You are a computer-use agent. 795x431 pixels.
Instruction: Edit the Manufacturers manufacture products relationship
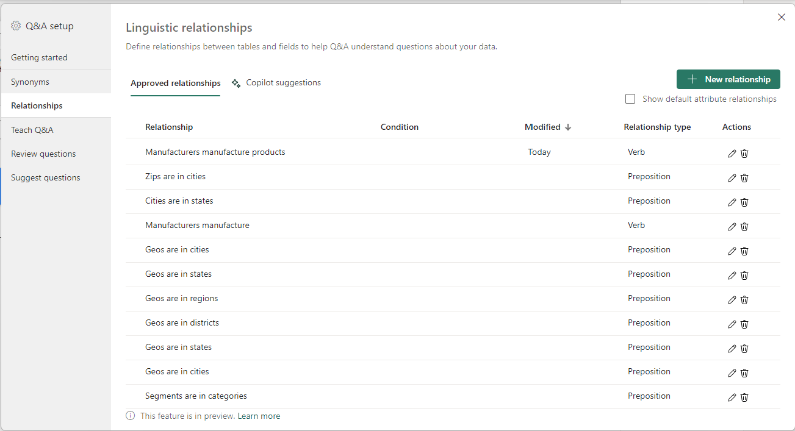click(x=732, y=154)
